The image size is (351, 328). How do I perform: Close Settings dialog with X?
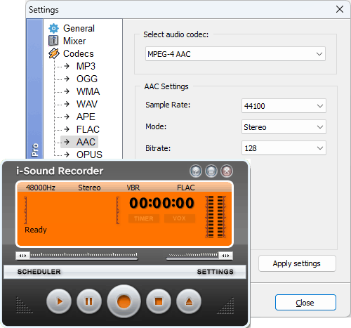(x=340, y=9)
